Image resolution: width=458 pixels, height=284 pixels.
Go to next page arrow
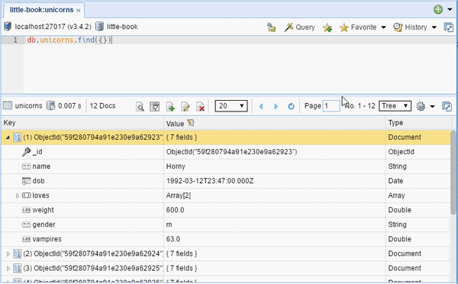[276, 106]
